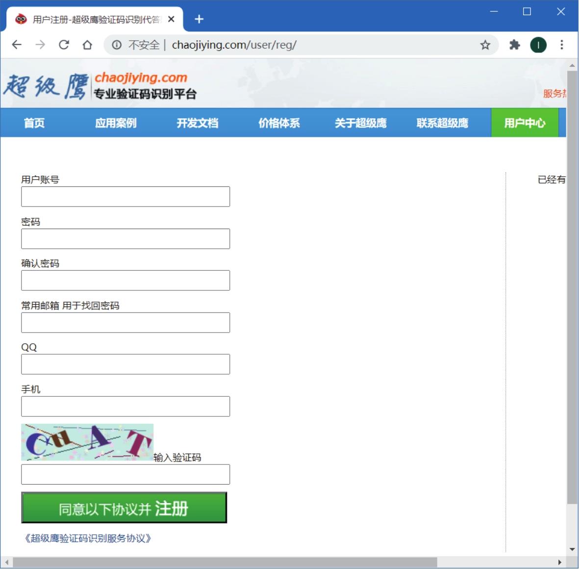
Task: Bookmark this page with star icon
Action: [485, 45]
